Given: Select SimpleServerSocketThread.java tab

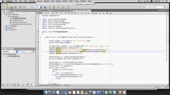Looking at the screenshot, I should click(62, 11).
